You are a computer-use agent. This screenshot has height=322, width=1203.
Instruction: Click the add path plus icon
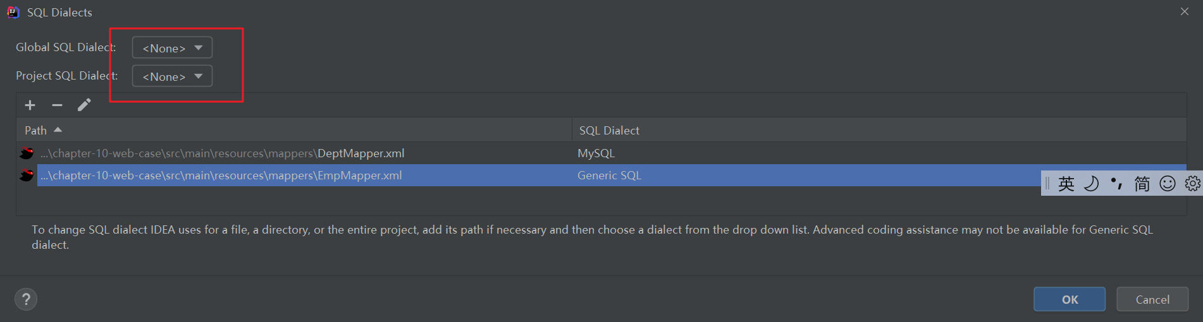[x=30, y=105]
